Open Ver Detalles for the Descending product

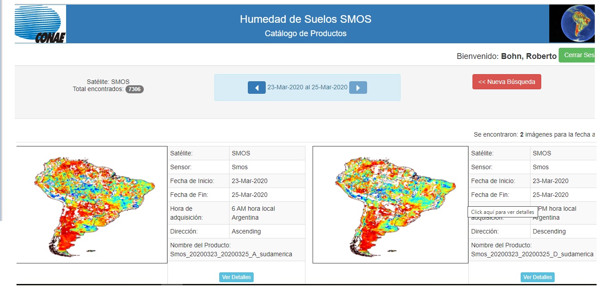click(538, 277)
